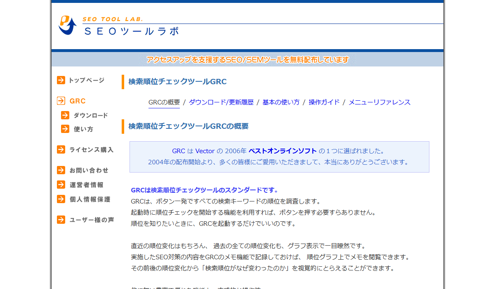Click the arrow icon beside ダウンロード
Image resolution: width=495 pixels, height=289 pixels.
click(65, 115)
